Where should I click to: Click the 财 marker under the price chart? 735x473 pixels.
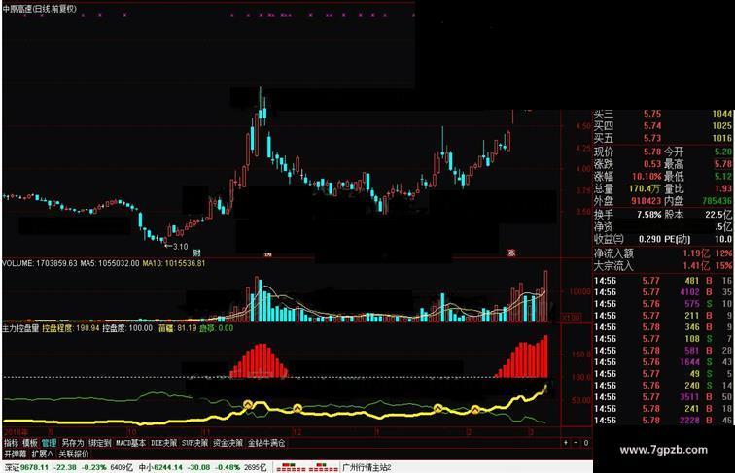click(196, 253)
